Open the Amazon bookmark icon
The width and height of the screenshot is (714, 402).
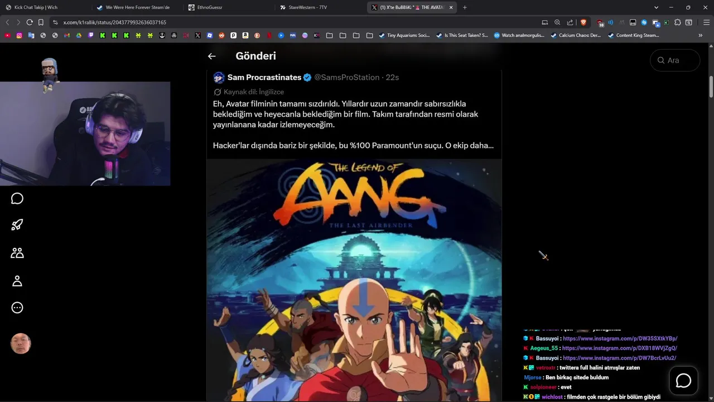pos(245,35)
